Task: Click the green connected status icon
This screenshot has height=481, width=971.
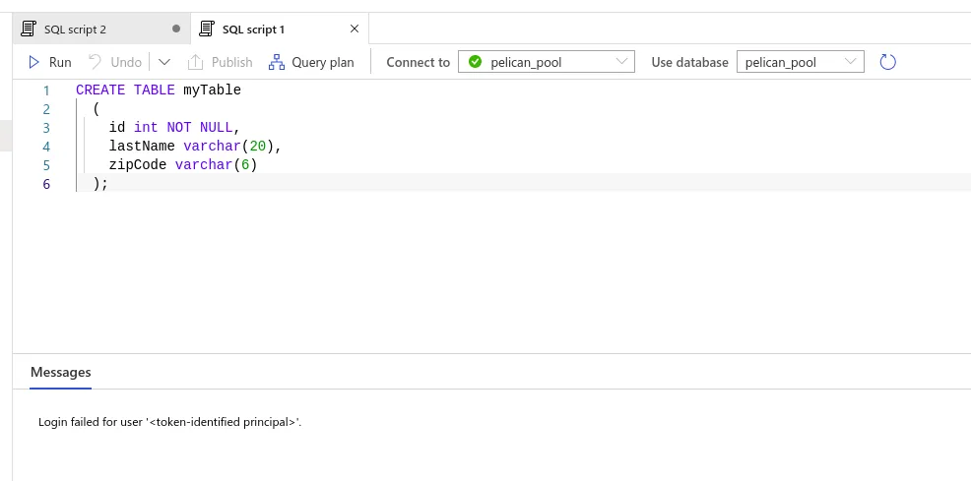Action: [476, 62]
